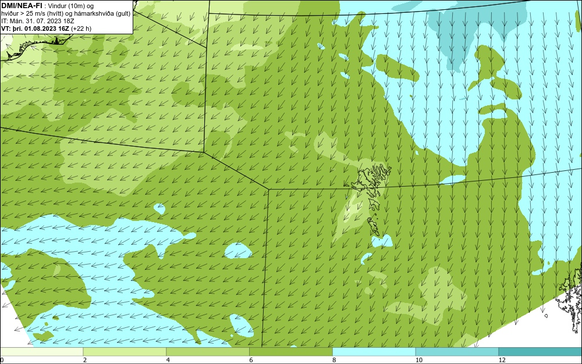Click the Shetland coastline outline at right edge
The image size is (582, 364).
[570, 299]
